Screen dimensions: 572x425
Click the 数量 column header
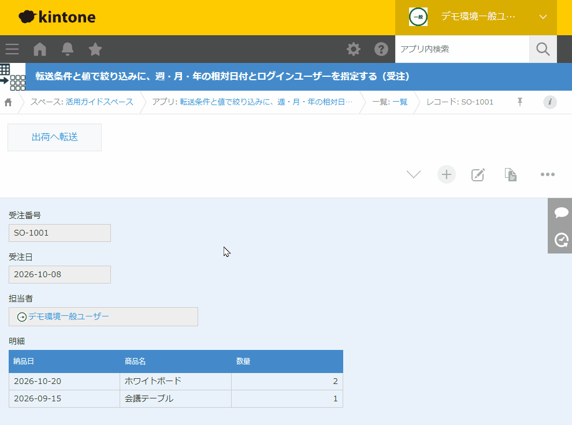click(287, 361)
